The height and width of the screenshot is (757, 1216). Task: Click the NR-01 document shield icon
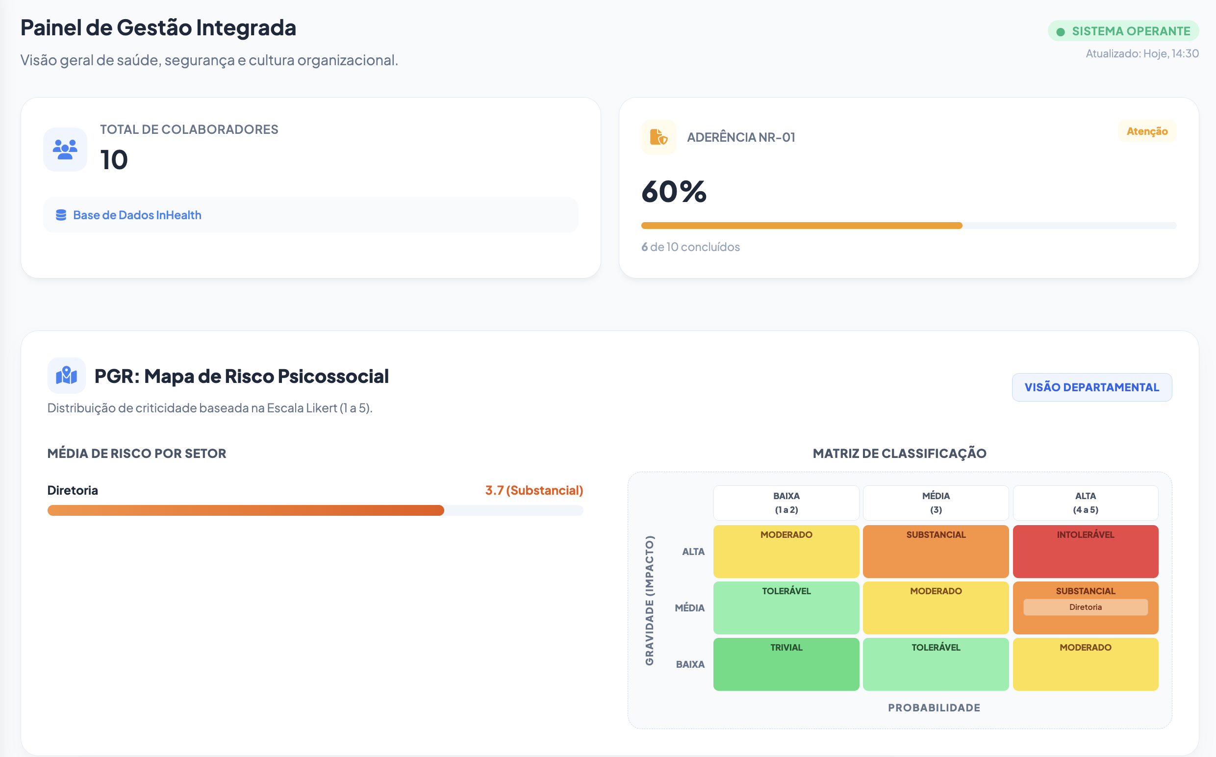pyautogui.click(x=659, y=137)
